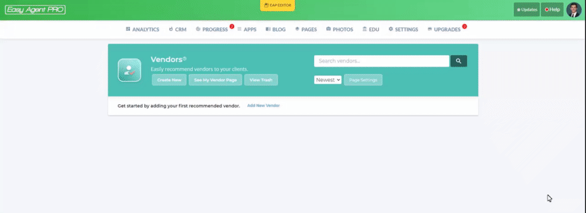
Task: Click the View Trash button
Action: click(261, 80)
